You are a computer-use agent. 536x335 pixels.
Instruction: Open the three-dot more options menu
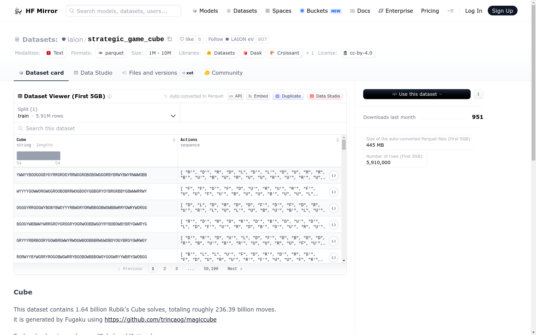click(478, 94)
